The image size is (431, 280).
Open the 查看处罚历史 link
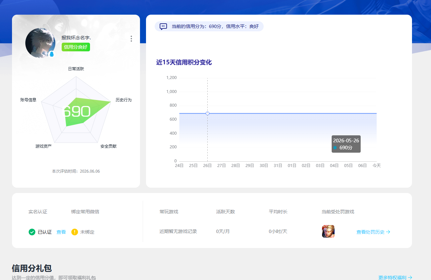373,232
